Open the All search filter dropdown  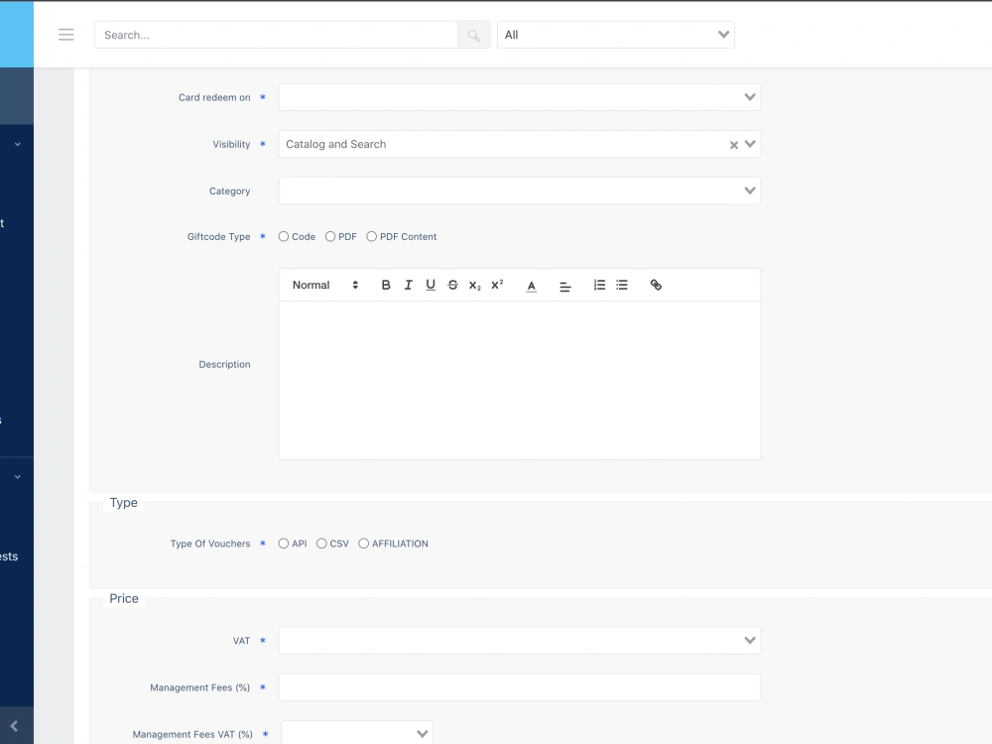[x=616, y=35]
